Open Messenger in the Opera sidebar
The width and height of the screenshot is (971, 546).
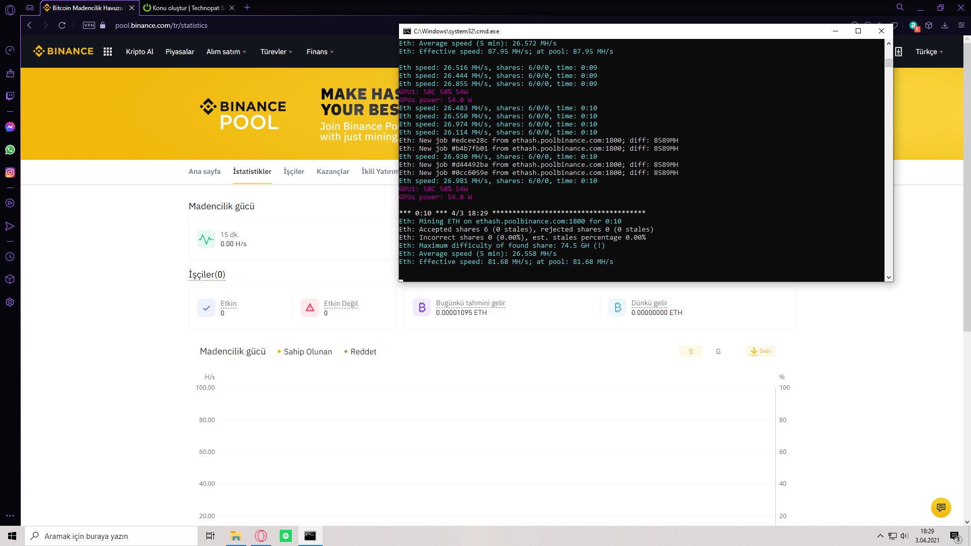pos(10,127)
